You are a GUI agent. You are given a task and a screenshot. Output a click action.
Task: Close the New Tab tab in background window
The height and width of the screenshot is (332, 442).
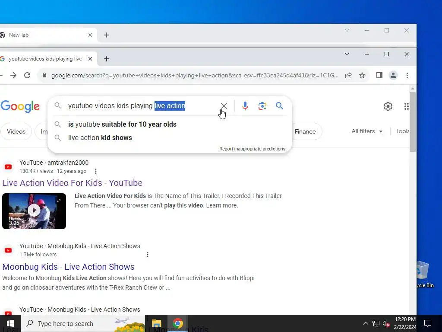coord(90,35)
